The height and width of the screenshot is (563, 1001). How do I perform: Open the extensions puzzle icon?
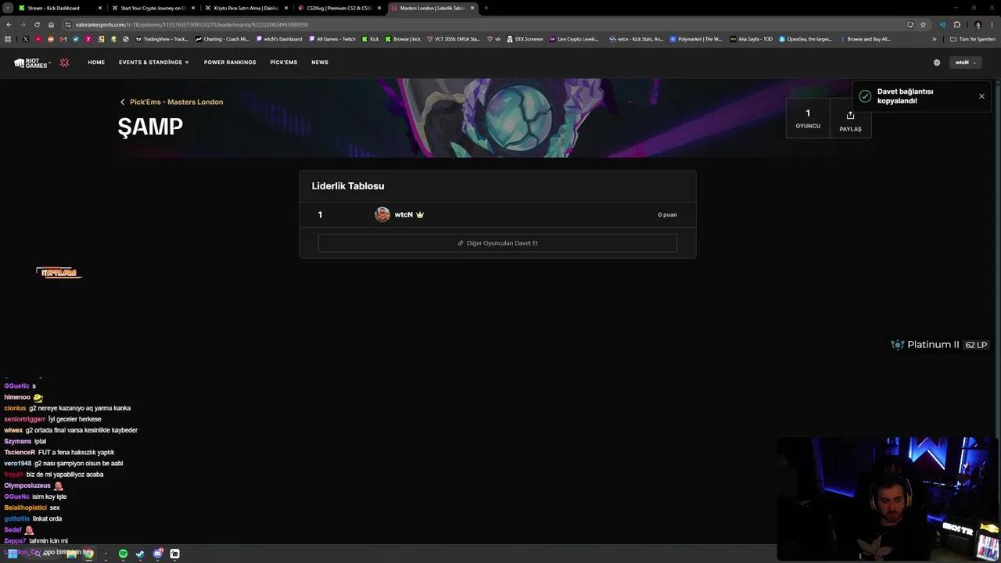[956, 24]
